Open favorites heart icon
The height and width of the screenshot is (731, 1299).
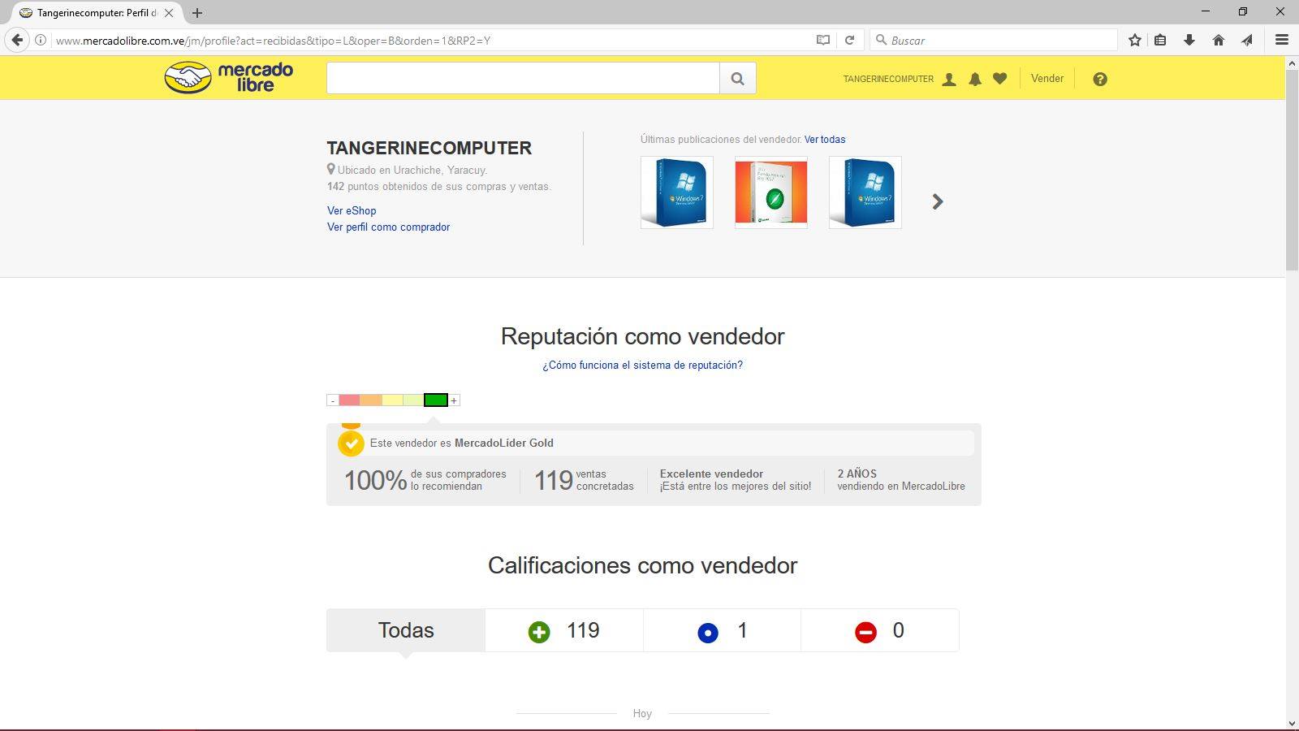coord(1000,79)
